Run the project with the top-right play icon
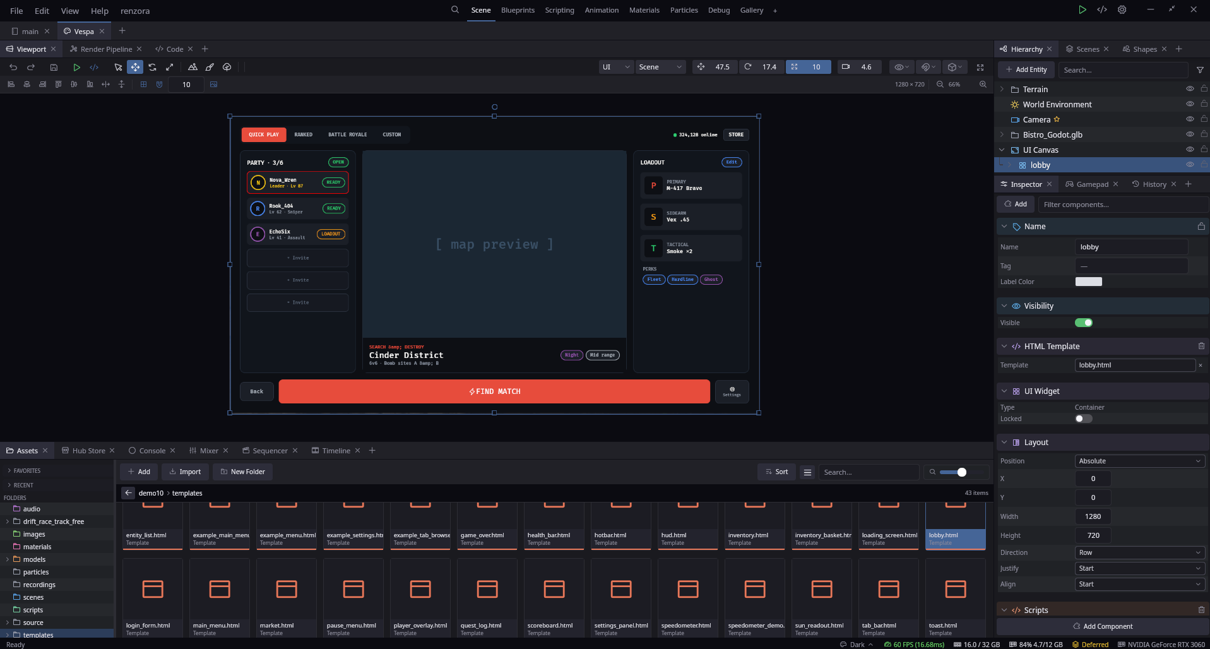The image size is (1210, 649). (1082, 9)
